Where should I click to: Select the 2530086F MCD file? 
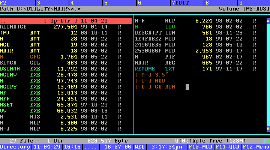[200, 51]
